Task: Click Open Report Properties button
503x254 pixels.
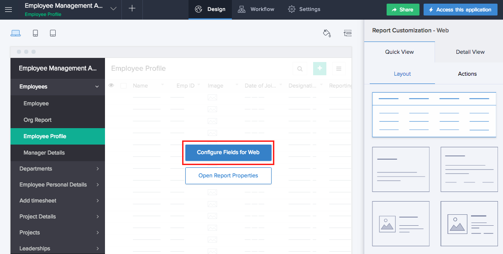Action: 228,176
